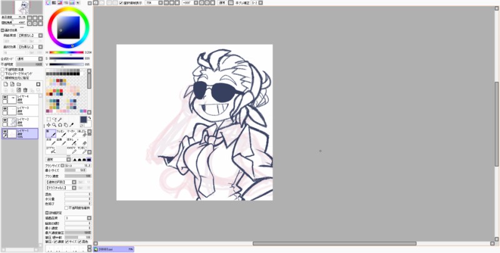Open the layer blending mode dropdown
500x253 pixels.
pyautogui.click(x=41, y=59)
